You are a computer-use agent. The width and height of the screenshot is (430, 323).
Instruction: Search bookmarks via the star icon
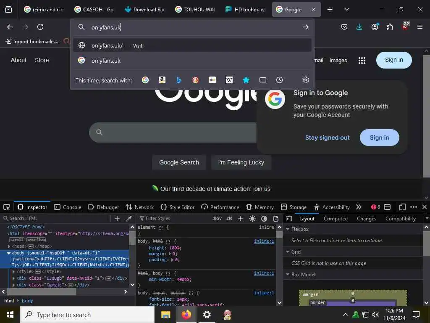(x=246, y=80)
